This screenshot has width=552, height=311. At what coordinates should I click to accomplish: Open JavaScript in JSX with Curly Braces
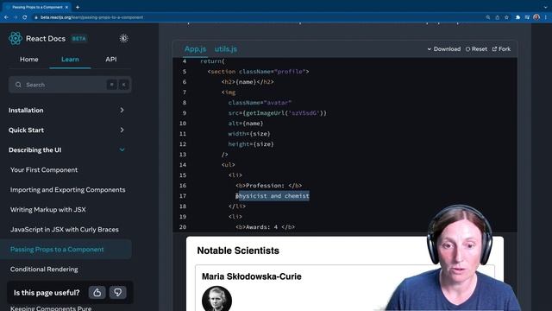[x=65, y=229]
